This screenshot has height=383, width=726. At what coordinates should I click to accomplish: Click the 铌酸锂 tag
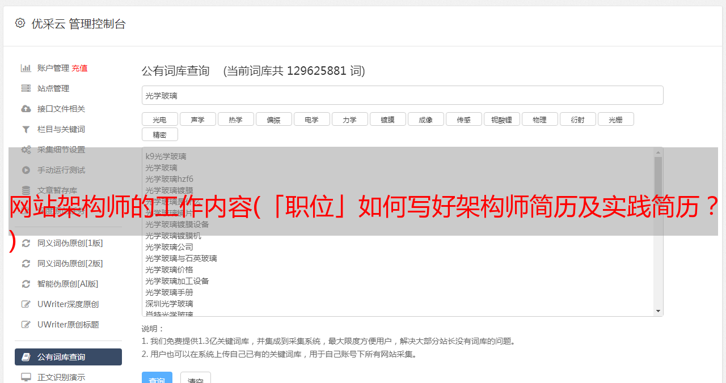coord(501,119)
